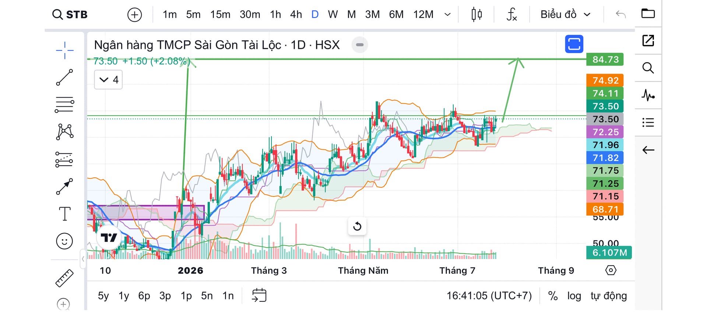Open the Biểu đồ layout dropdown
This screenshot has width=707, height=326.
click(566, 15)
